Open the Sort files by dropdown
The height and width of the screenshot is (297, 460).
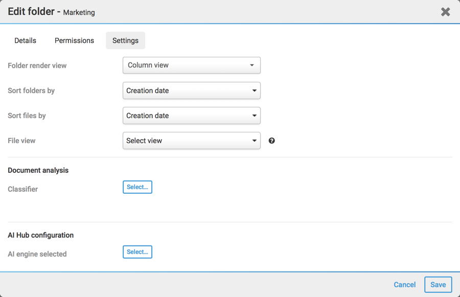pos(191,116)
